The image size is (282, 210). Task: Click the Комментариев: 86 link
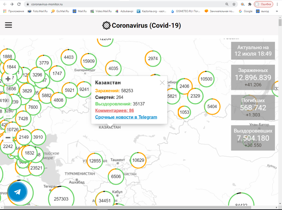[114, 111]
